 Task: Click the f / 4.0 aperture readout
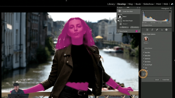click(160, 23)
